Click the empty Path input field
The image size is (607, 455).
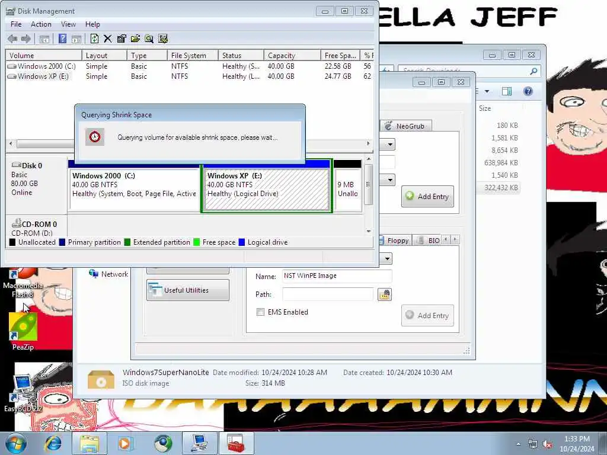click(x=328, y=294)
